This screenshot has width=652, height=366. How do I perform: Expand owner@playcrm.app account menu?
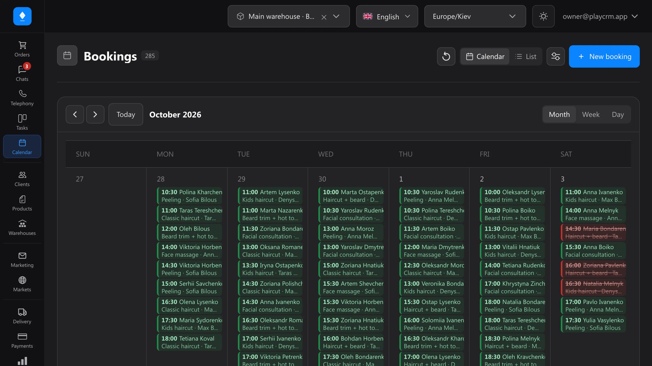click(600, 16)
